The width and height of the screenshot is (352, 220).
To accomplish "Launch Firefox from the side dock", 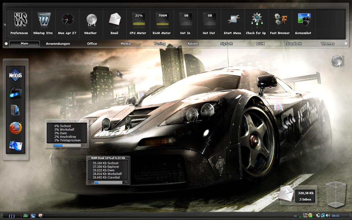I will coord(15,128).
